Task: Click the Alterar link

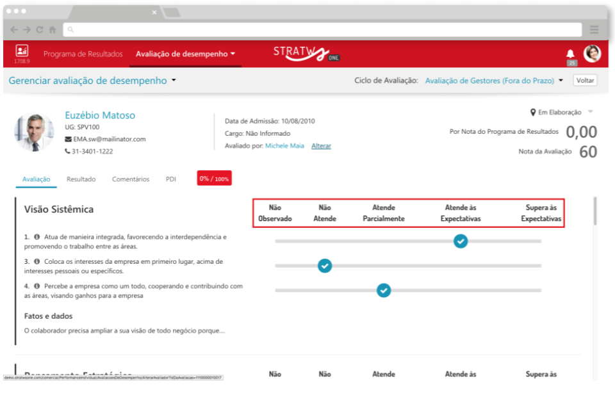Action: tap(321, 146)
